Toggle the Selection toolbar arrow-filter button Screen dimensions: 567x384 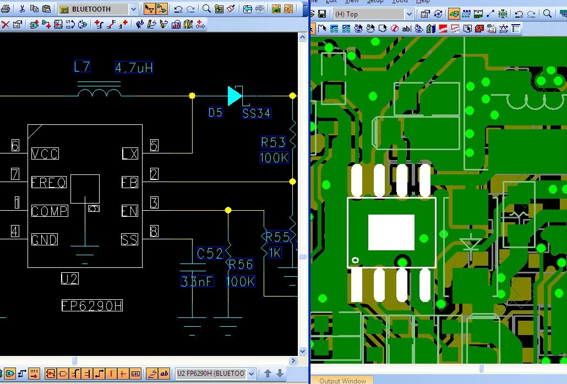pos(149,9)
